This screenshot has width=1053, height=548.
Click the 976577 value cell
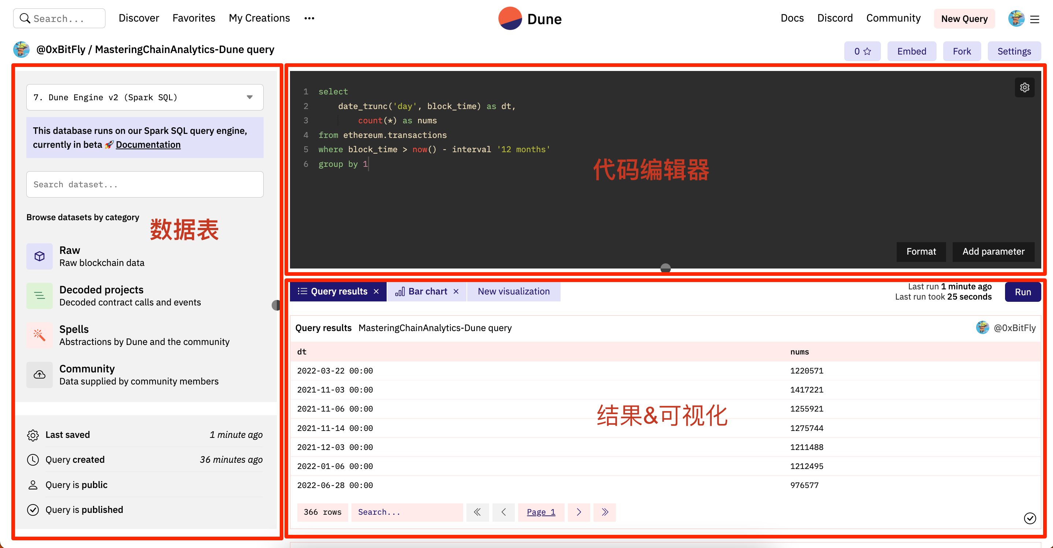(x=804, y=485)
